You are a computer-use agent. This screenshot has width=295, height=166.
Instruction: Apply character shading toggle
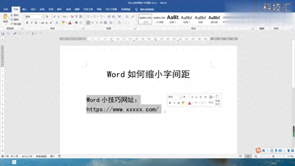click(x=77, y=23)
